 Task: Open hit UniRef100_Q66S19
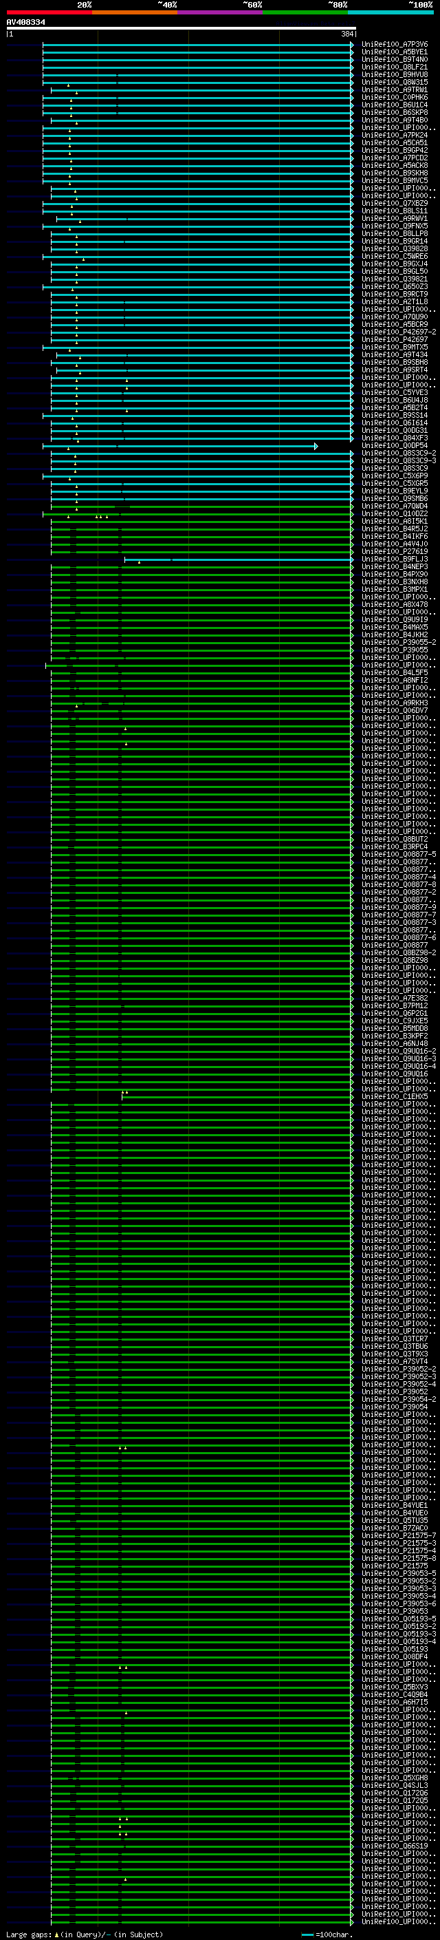(395, 1846)
